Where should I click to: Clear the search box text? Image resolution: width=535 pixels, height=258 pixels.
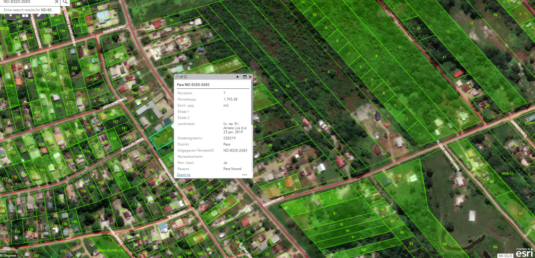pyautogui.click(x=57, y=2)
